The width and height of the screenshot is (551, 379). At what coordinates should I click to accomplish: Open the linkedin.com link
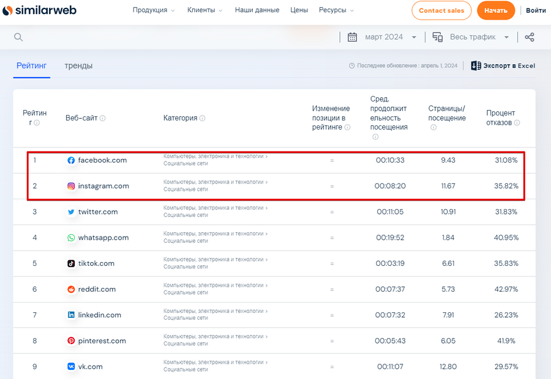click(x=100, y=315)
